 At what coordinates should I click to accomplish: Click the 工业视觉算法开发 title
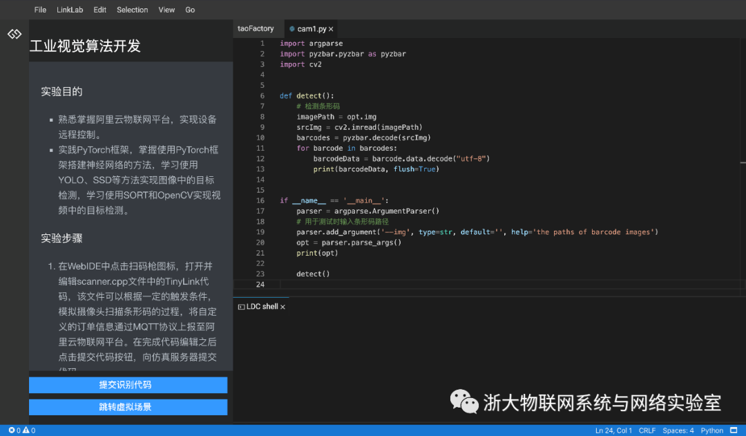pyautogui.click(x=85, y=46)
